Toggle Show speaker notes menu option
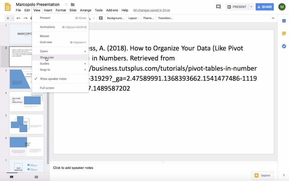289x181 pixels. [53, 79]
